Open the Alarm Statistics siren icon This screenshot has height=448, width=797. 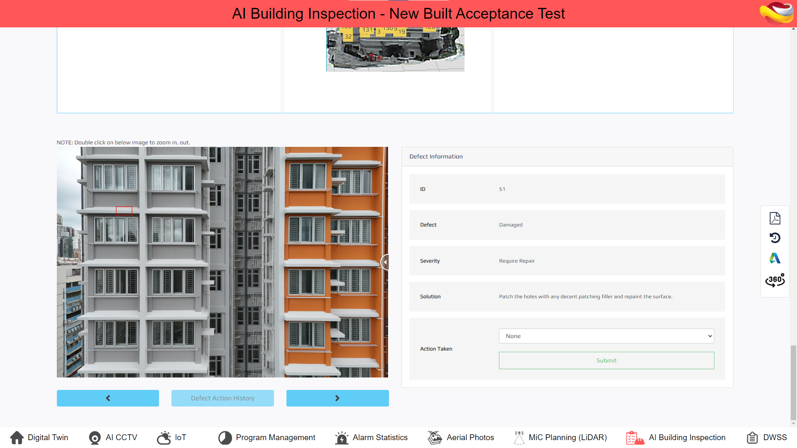point(342,438)
